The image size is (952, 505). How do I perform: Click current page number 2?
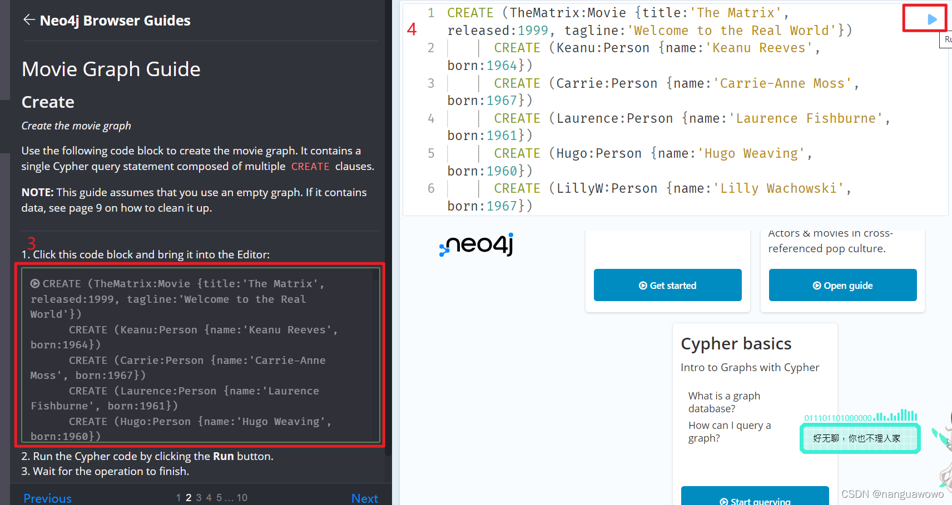[189, 498]
